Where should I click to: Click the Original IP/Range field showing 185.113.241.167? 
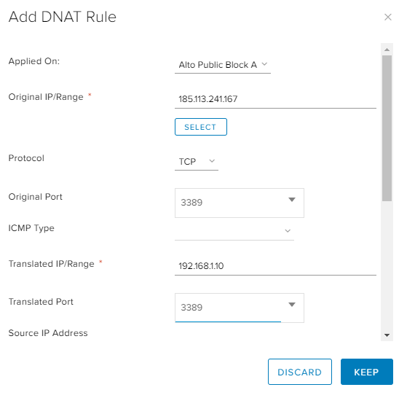coord(275,99)
